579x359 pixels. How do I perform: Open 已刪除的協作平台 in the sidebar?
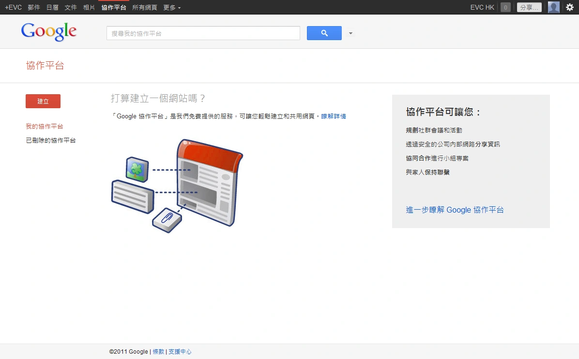tap(50, 141)
